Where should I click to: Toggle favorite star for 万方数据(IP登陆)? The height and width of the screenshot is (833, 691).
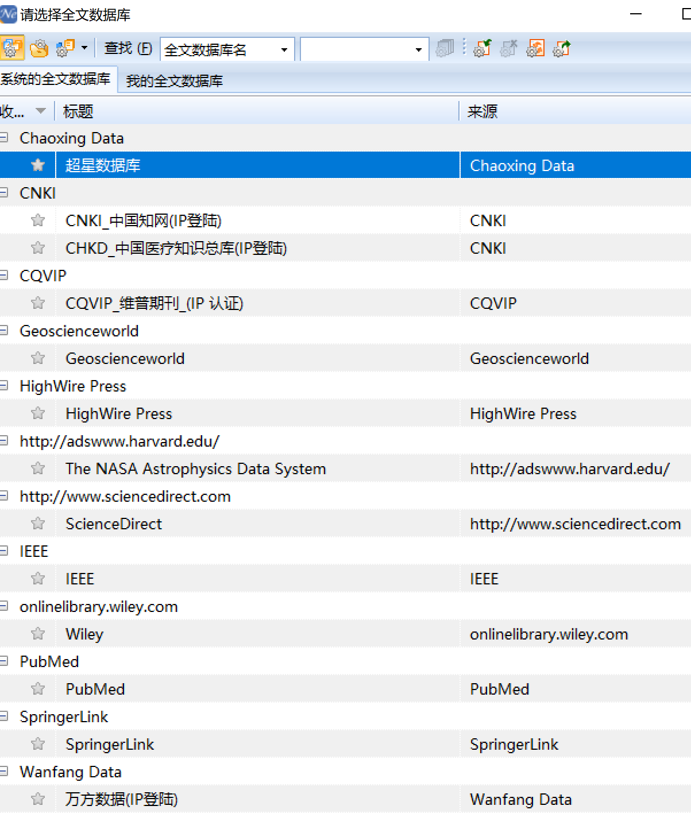(38, 799)
